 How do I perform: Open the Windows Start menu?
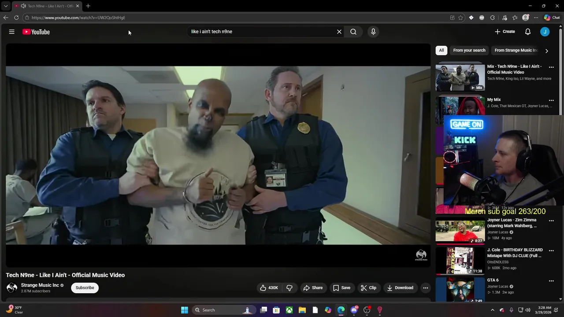185,310
